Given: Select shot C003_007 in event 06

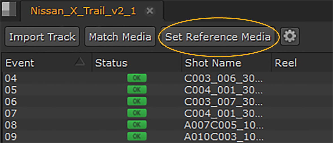Looking at the screenshot, I should pos(223,101).
